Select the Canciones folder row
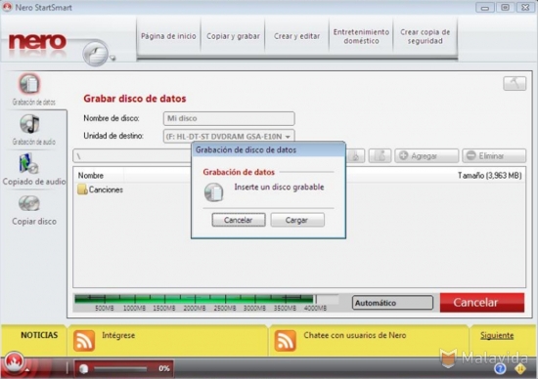 pyautogui.click(x=299, y=189)
